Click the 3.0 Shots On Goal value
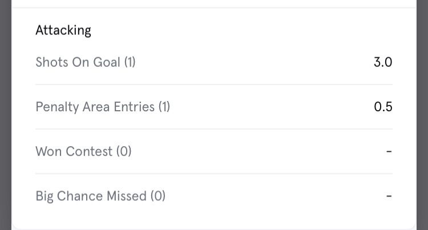 pos(383,62)
